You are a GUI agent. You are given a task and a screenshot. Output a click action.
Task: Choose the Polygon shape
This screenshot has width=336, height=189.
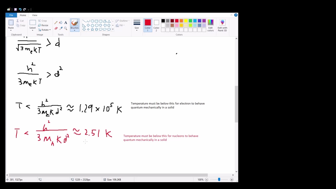(105, 21)
